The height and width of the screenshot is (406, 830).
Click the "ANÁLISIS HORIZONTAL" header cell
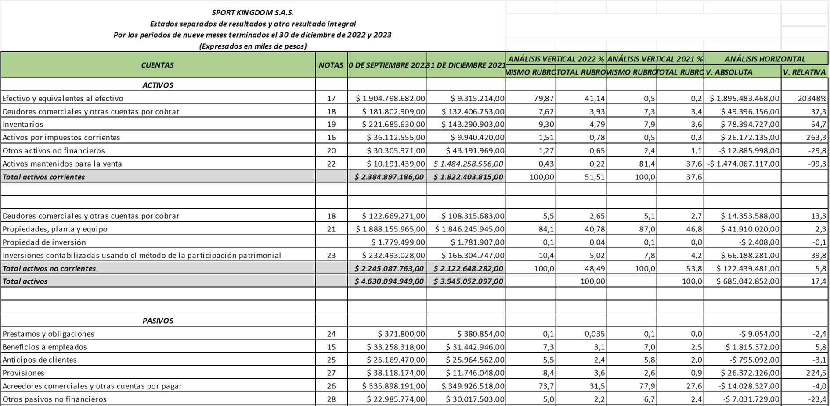765,59
